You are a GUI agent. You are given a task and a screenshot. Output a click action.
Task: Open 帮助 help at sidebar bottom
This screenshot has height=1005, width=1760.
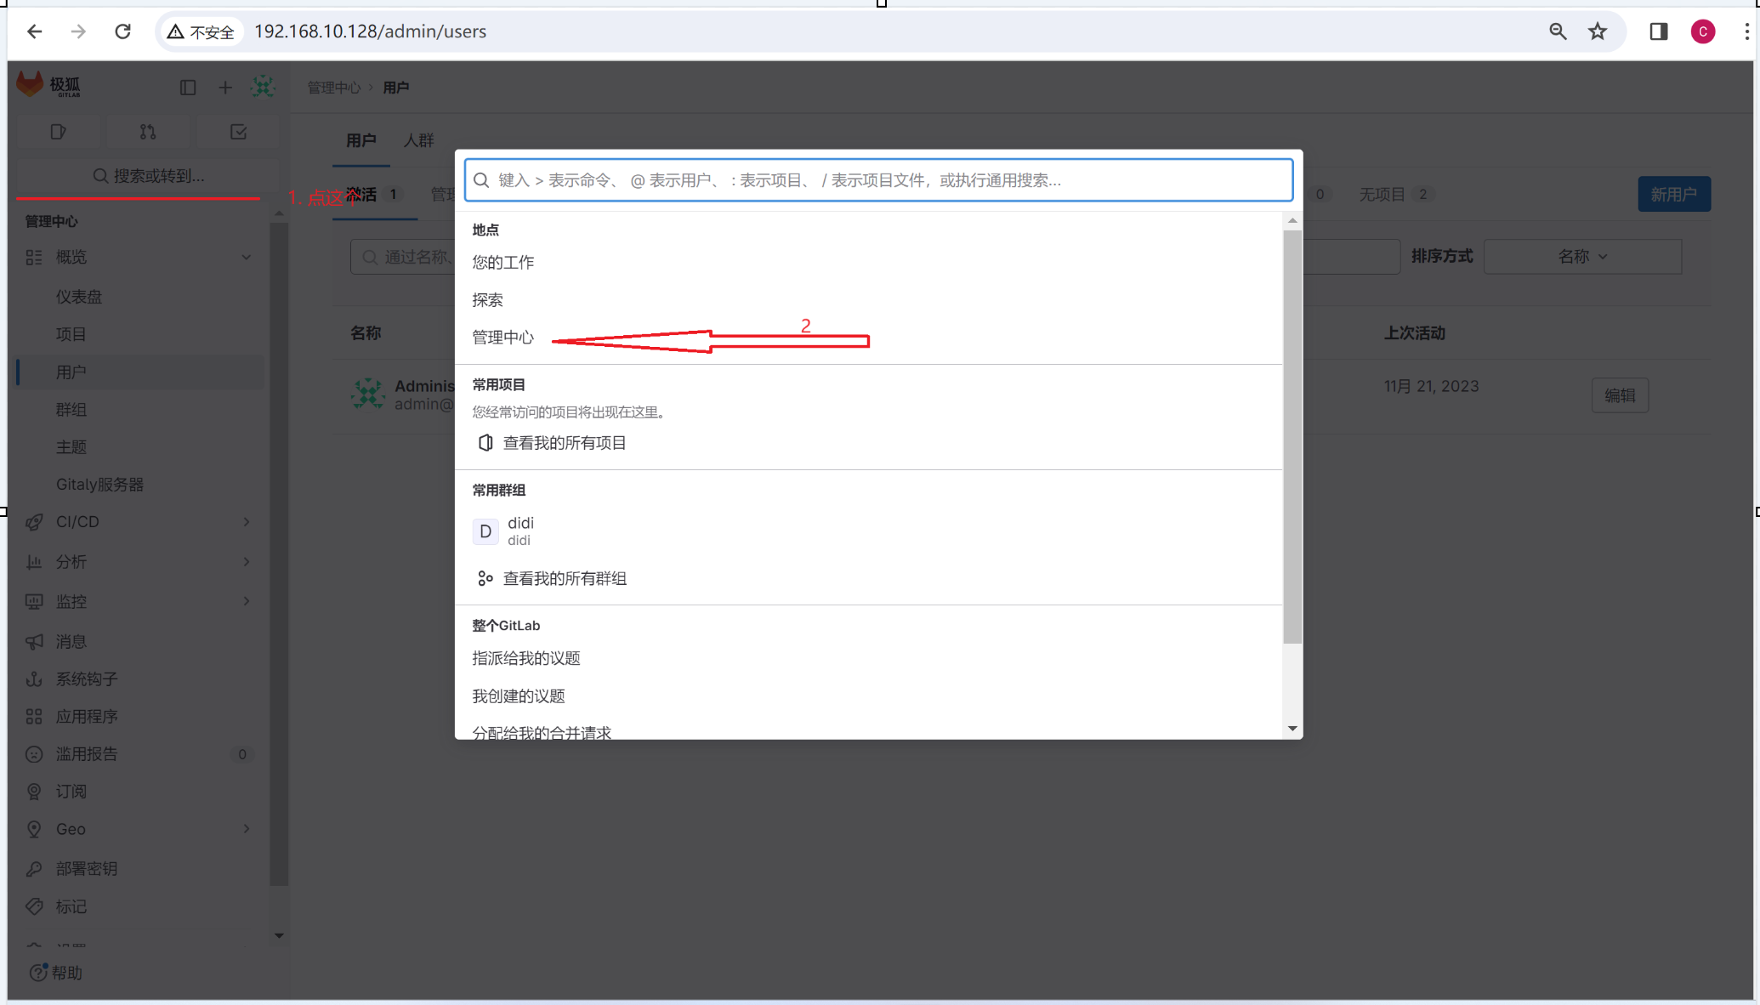(56, 973)
